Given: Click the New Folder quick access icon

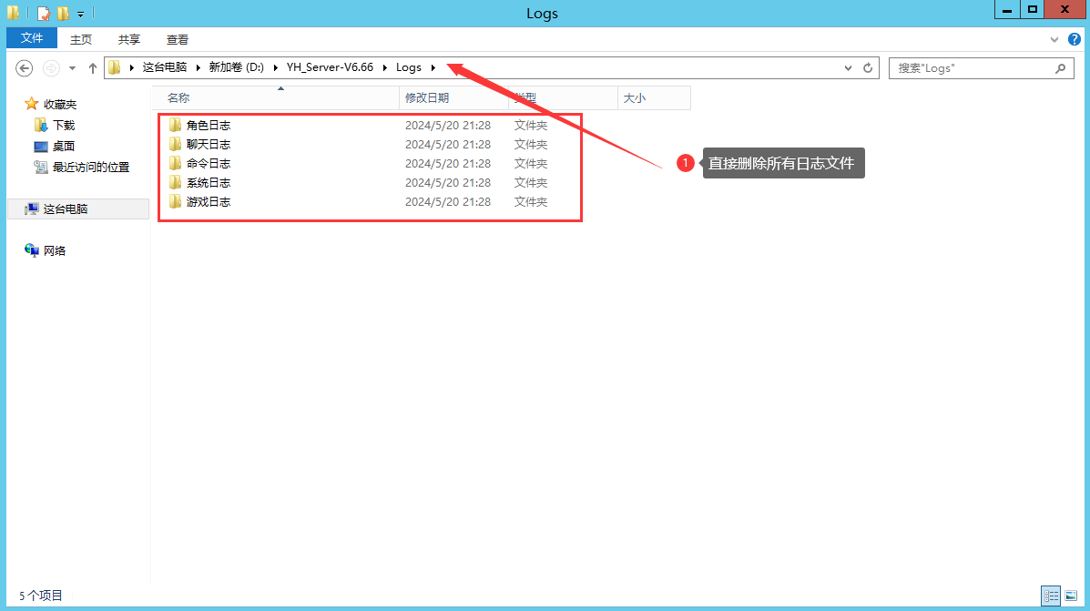Looking at the screenshot, I should tap(63, 14).
